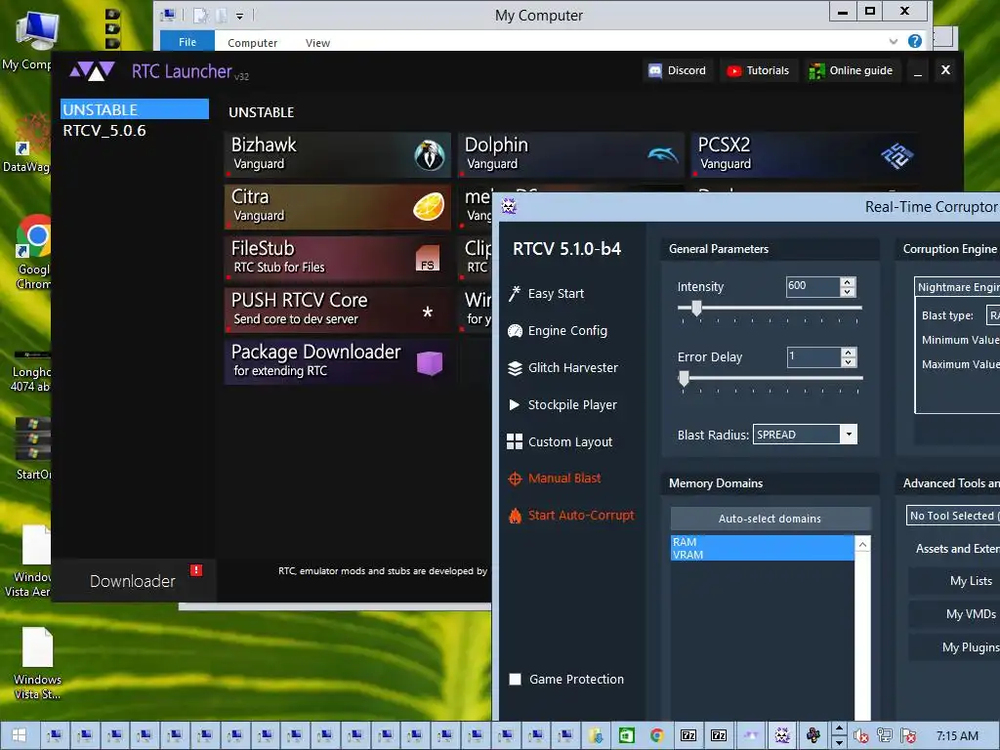Open the Nightmare Engine dropdown
This screenshot has width=1000, height=750.
(957, 287)
